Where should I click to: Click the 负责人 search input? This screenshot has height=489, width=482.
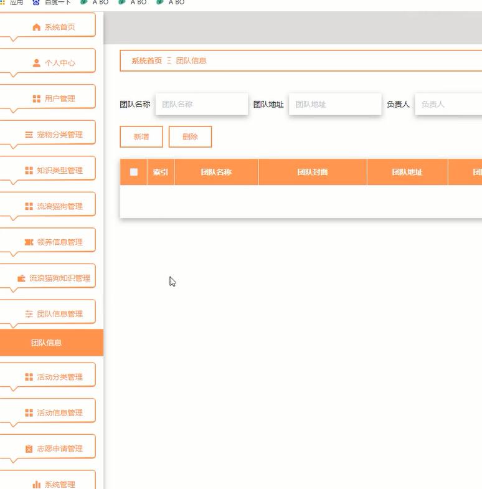(x=448, y=104)
